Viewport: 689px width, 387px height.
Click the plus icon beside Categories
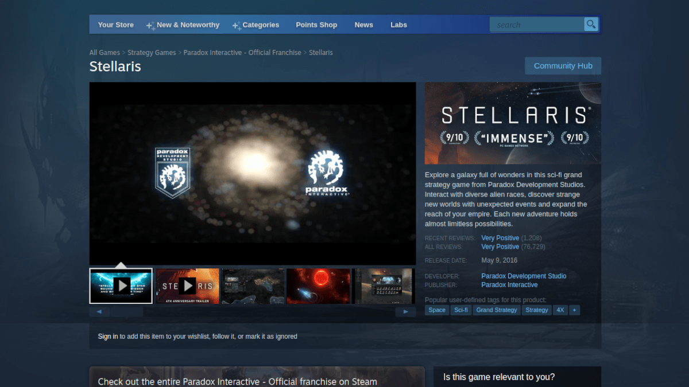[234, 25]
